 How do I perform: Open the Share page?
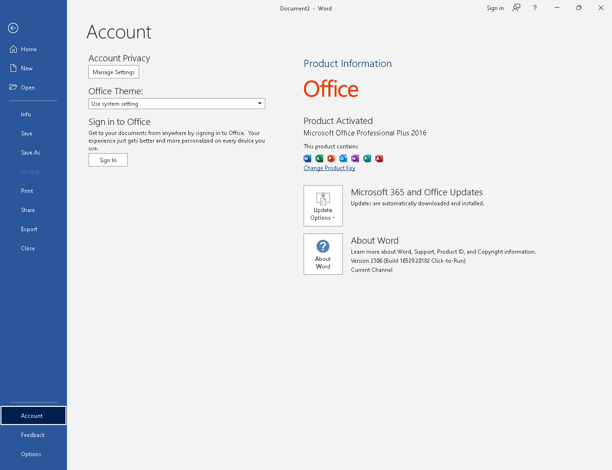click(33, 210)
